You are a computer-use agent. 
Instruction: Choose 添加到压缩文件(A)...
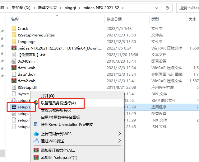(x=58, y=150)
